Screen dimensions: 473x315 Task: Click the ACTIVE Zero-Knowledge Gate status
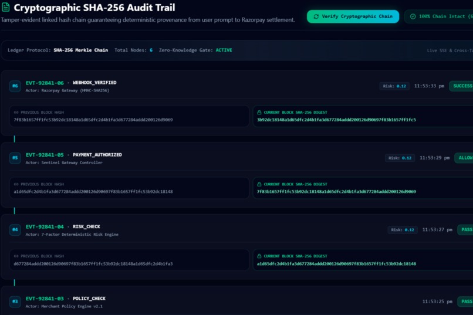pyautogui.click(x=224, y=50)
